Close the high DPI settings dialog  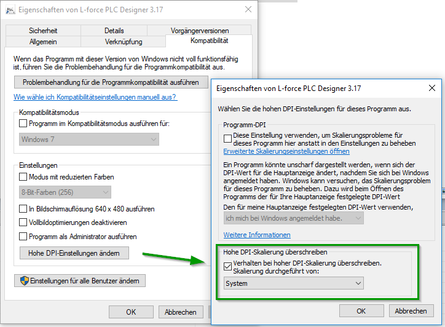coord(431,88)
